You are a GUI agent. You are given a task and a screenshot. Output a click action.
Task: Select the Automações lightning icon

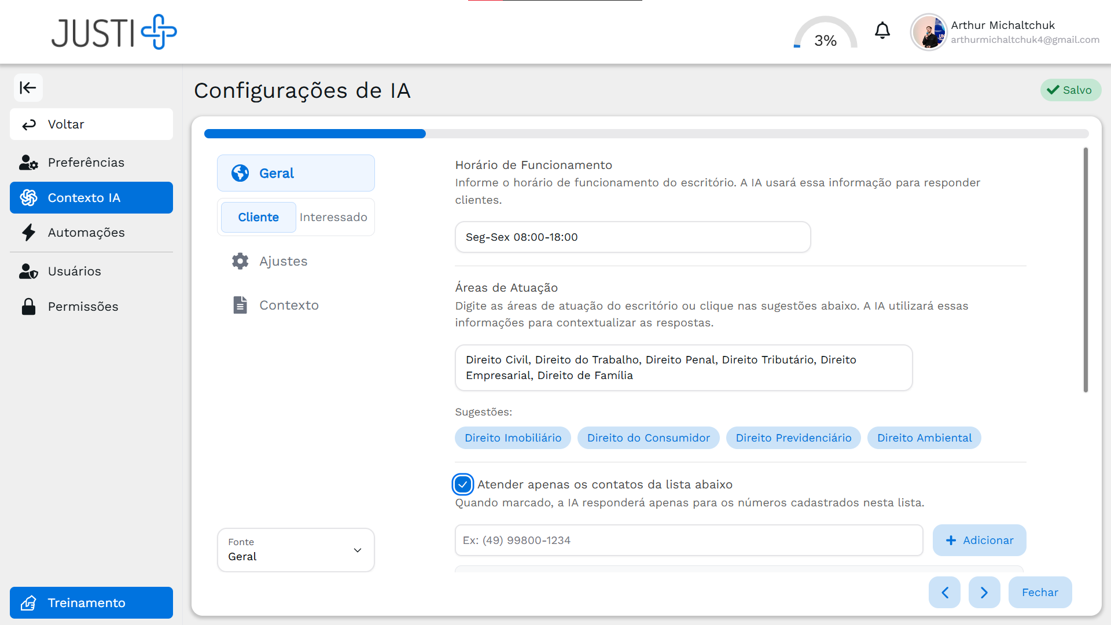[x=28, y=232]
